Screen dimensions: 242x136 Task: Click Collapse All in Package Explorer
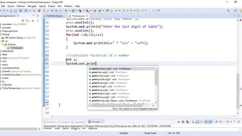(23, 20)
